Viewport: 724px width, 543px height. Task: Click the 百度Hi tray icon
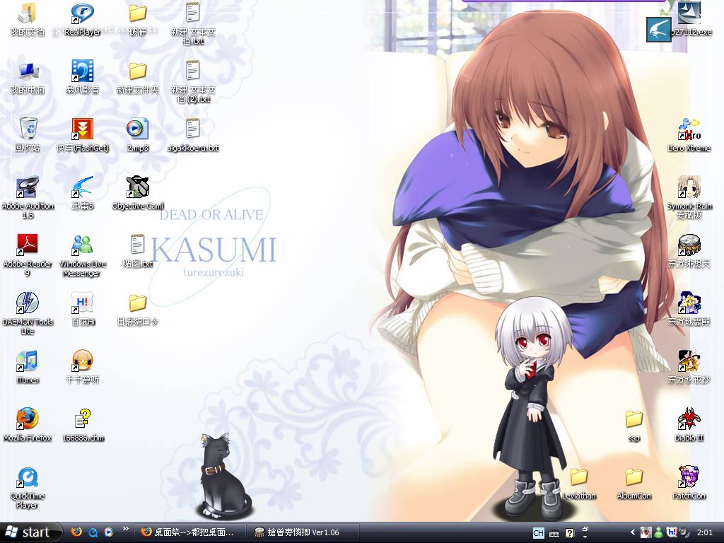pos(672,532)
